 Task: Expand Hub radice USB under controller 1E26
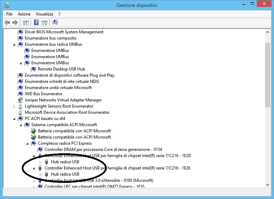point(40,175)
